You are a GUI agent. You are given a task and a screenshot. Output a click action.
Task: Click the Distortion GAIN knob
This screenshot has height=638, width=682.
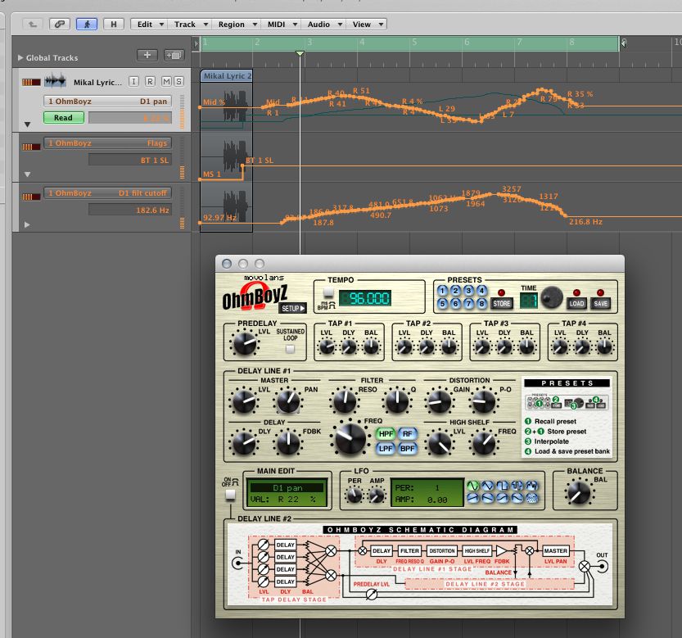[440, 401]
